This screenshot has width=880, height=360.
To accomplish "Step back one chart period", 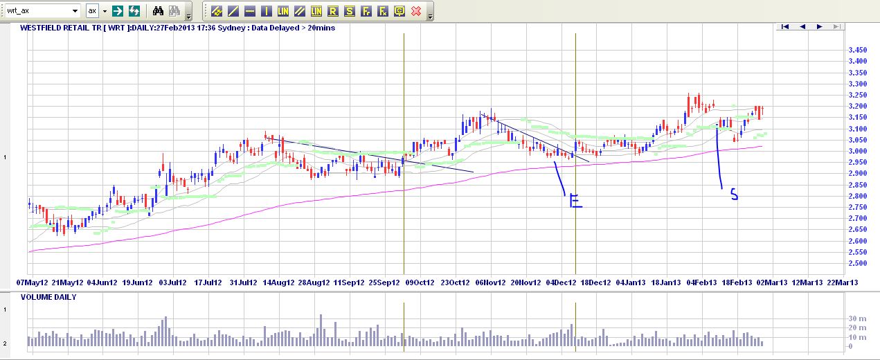I will pyautogui.click(x=802, y=26).
